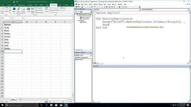The width and height of the screenshot is (191, 107).
Task: Open VBA Format menu
Action: pos(95,4)
